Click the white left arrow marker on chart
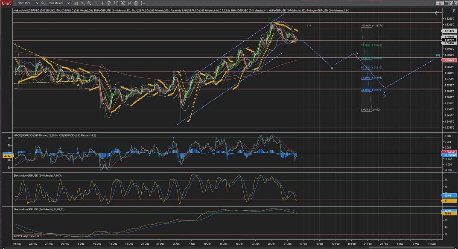458x249 pixels. pyautogui.click(x=437, y=13)
